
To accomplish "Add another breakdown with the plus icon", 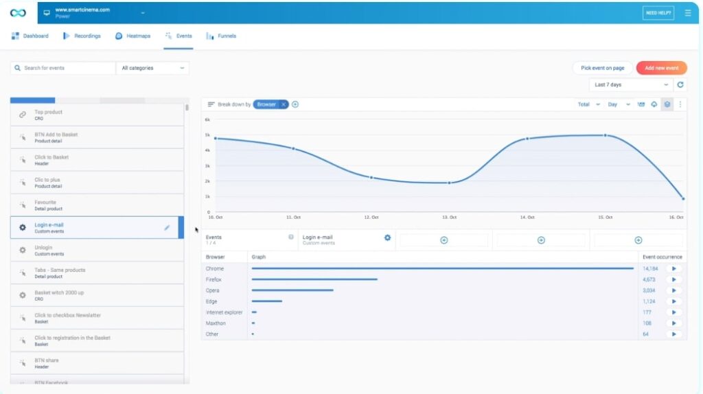I will [x=295, y=104].
